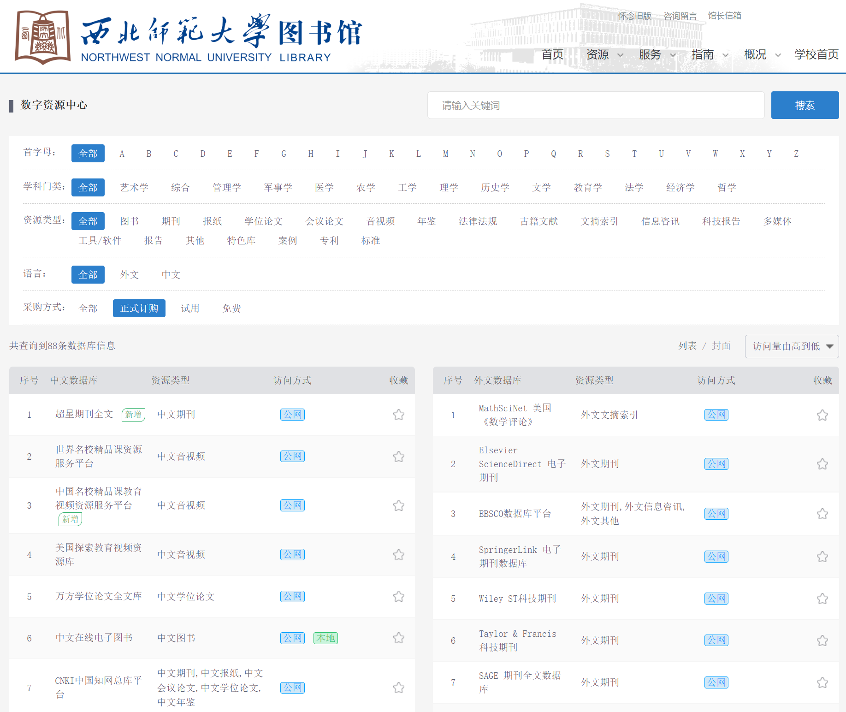The width and height of the screenshot is (846, 712).
Task: Filter by first letter M
Action: [445, 154]
